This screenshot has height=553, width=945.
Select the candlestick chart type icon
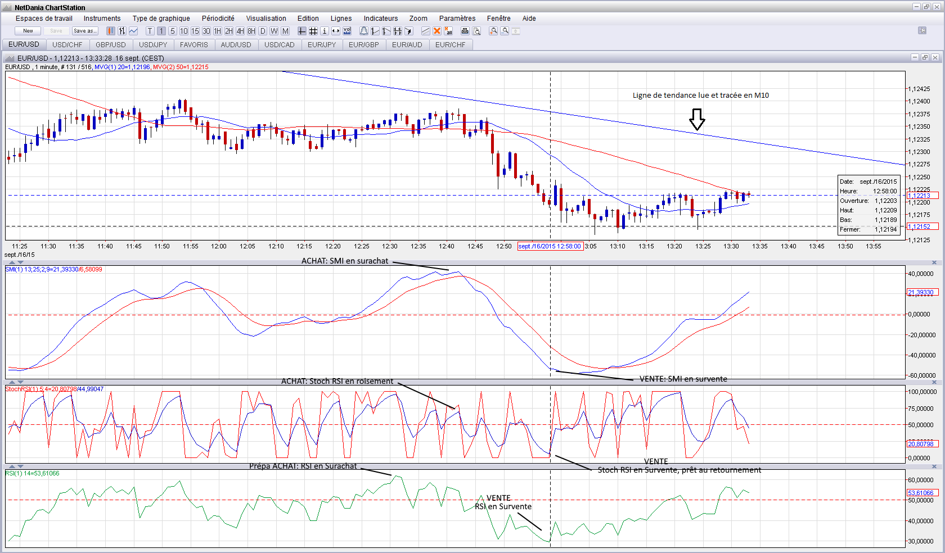(111, 31)
